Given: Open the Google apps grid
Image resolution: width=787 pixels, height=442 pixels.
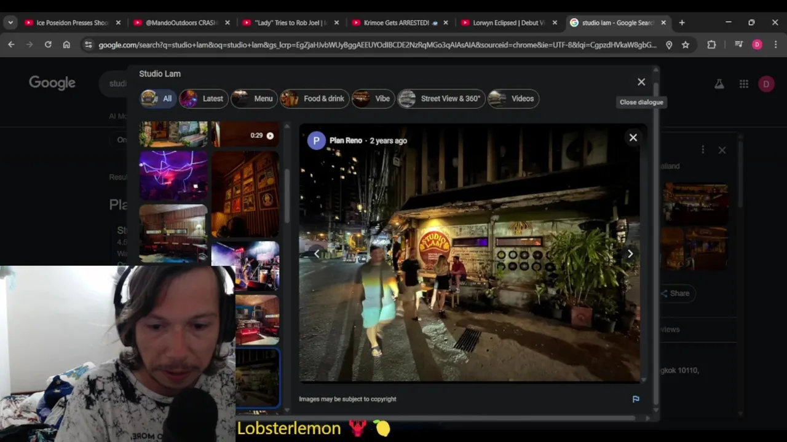Looking at the screenshot, I should pos(743,84).
